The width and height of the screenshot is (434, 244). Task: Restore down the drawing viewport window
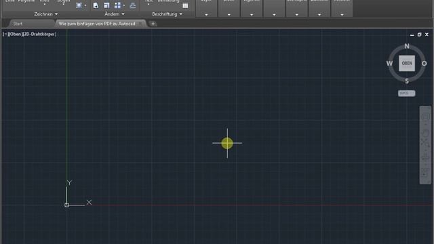pyautogui.click(x=419, y=35)
